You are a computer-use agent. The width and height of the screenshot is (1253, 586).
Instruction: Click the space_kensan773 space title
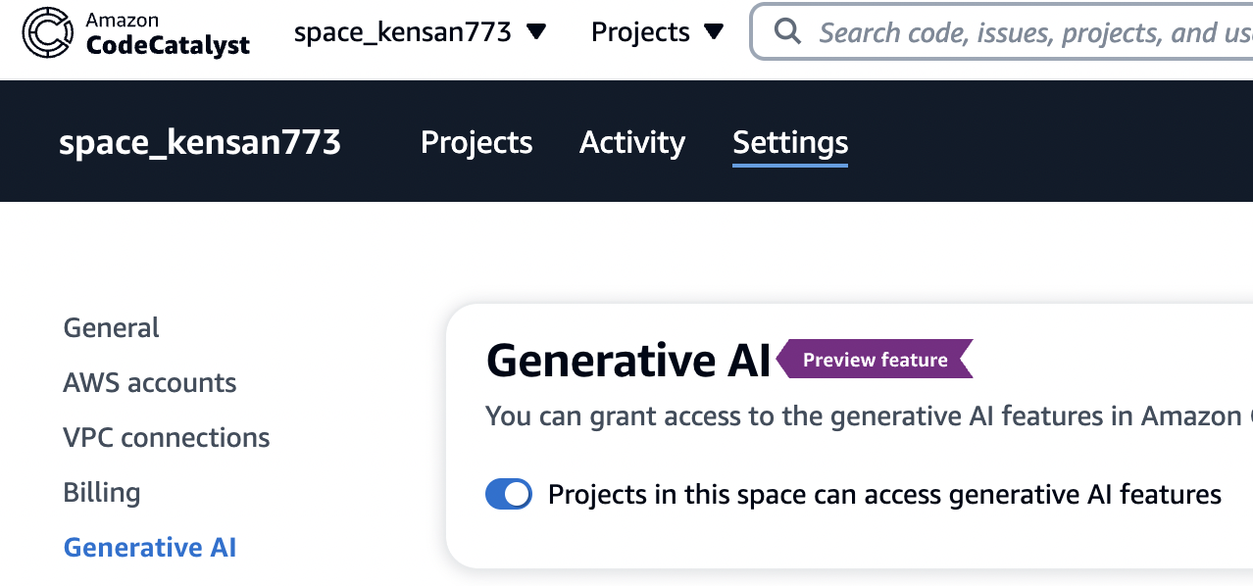200,143
